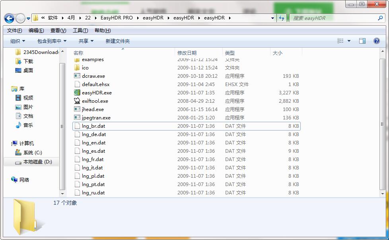Screen dimensions: 389x240
Task: Select default.ehsx file icon
Action: pos(77,84)
